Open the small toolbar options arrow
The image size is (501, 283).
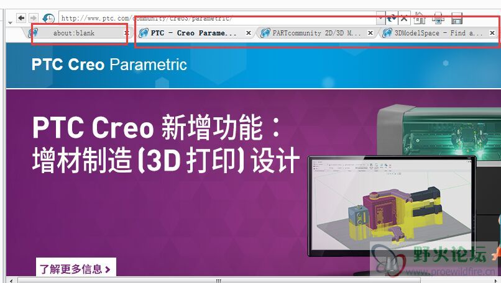[10, 23]
